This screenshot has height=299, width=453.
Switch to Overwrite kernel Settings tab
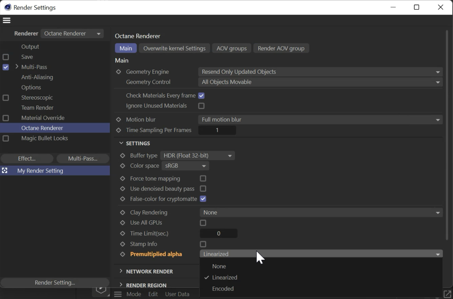[174, 48]
